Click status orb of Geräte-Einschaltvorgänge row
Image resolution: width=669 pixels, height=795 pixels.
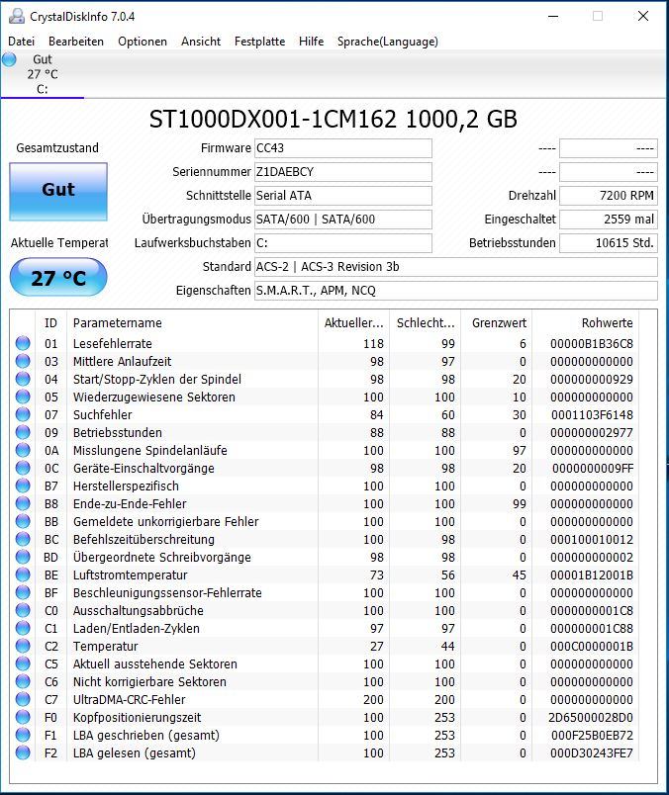point(23,468)
